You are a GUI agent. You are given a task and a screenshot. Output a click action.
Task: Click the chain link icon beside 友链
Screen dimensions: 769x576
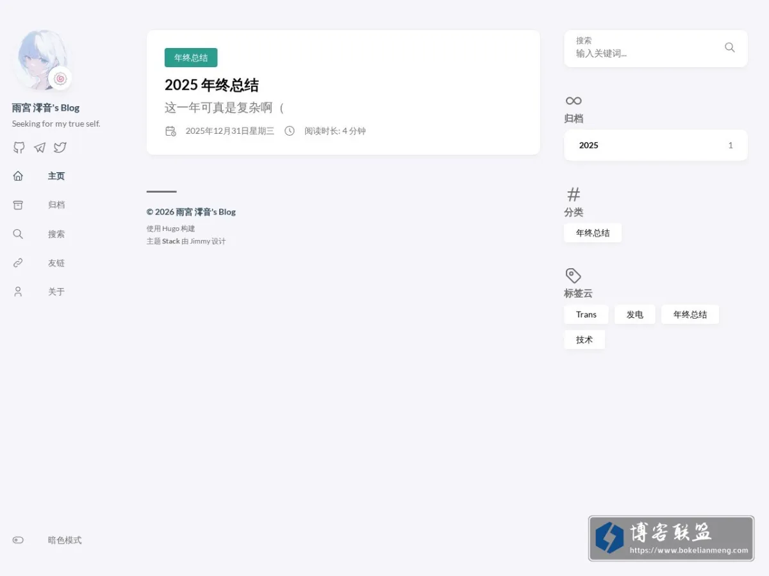click(x=18, y=263)
